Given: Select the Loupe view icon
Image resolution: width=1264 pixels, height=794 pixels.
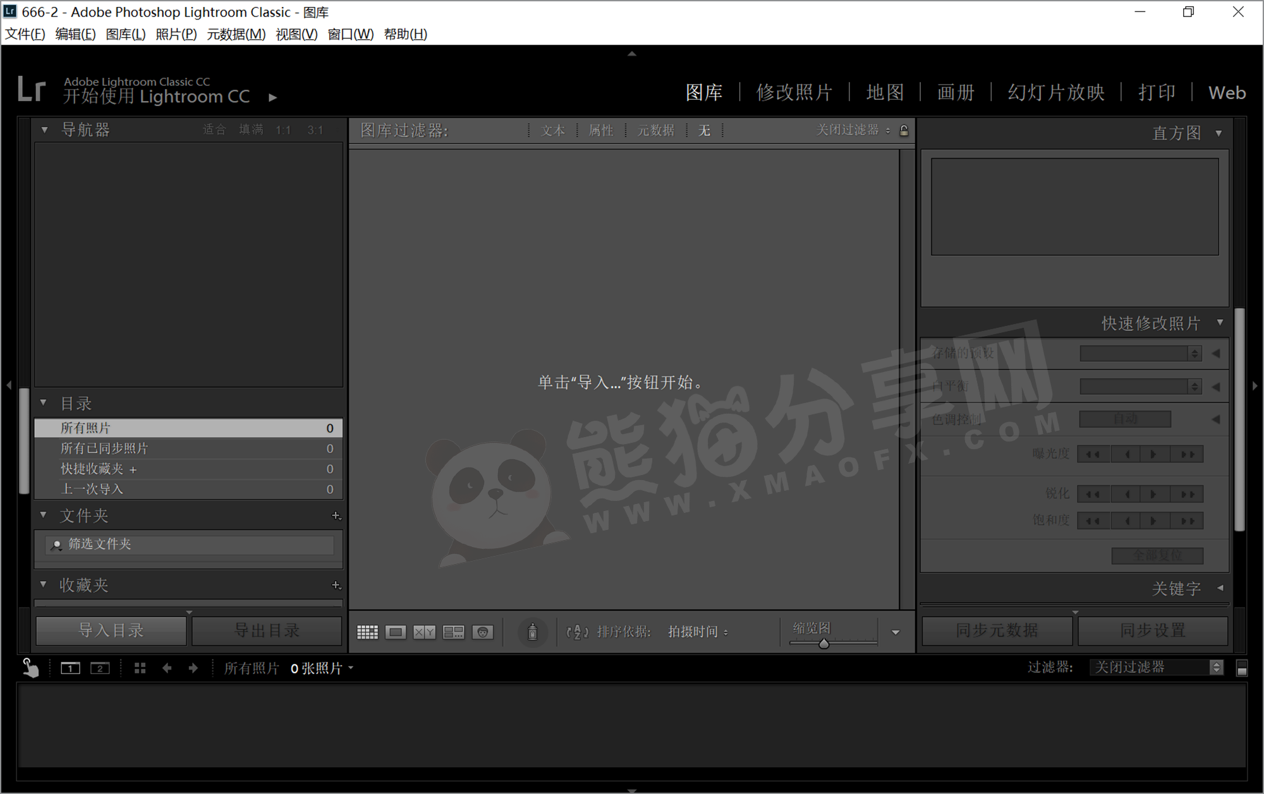Looking at the screenshot, I should click(396, 631).
